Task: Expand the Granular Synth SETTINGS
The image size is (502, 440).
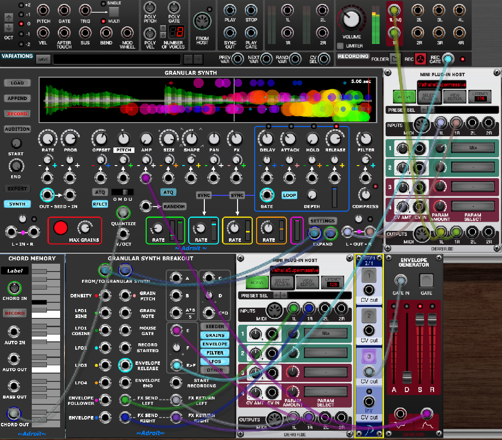Action: (x=323, y=221)
